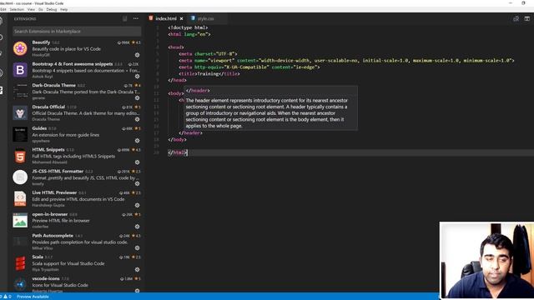Image resolution: width=534 pixels, height=300 pixels.
Task: Open the Selection menu
Action: 17,9
